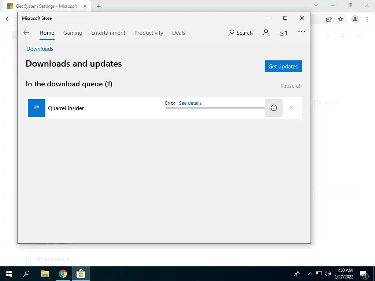Open the Deals tab
Viewport: 375px width, 281px height.
coord(179,33)
